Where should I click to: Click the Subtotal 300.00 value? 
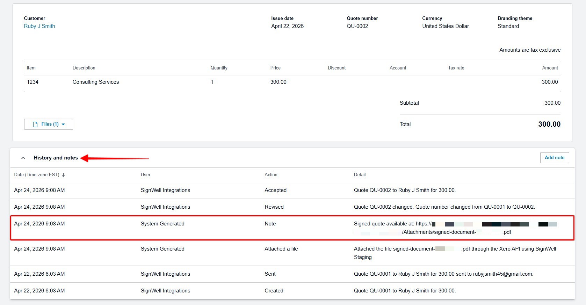pos(552,103)
